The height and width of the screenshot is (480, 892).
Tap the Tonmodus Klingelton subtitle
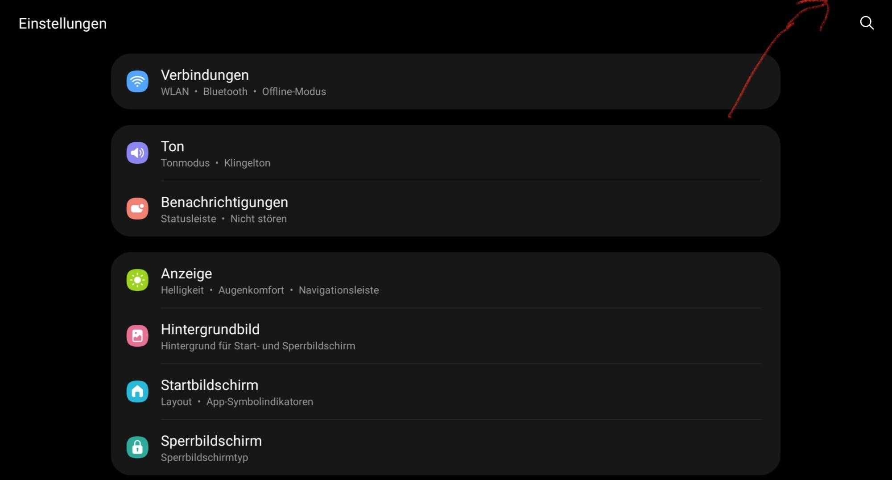[215, 163]
